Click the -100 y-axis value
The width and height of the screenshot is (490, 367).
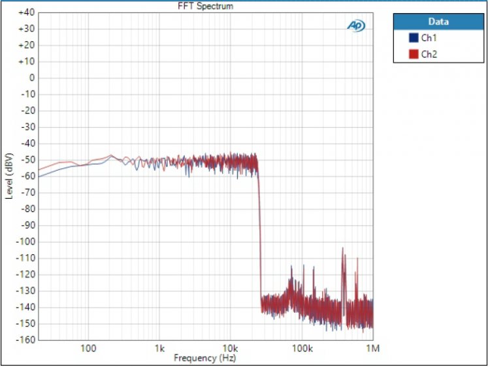[x=25, y=242]
